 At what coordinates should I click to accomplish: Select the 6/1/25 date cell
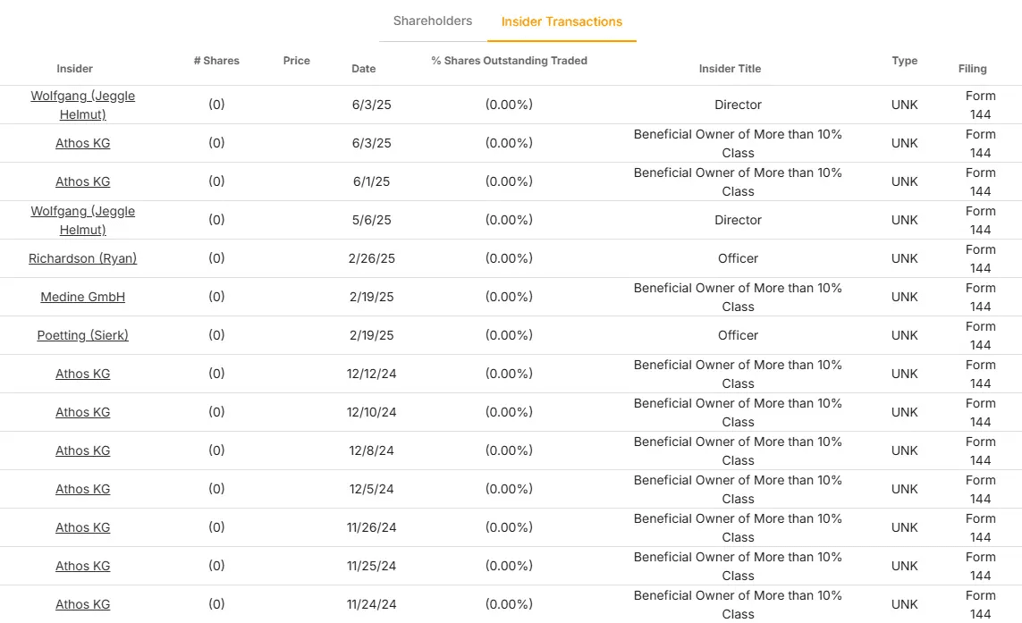pyautogui.click(x=372, y=181)
